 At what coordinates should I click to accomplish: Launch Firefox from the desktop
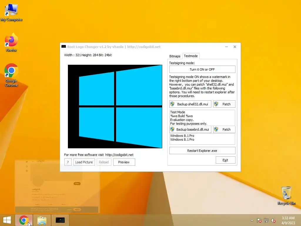click(x=11, y=43)
